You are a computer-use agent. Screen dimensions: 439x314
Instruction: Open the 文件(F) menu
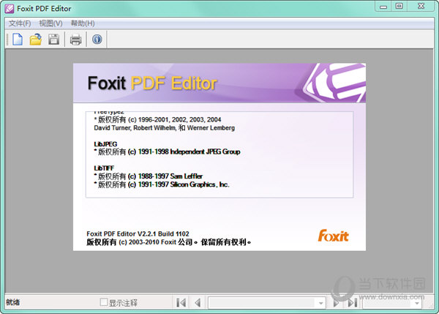(x=20, y=23)
